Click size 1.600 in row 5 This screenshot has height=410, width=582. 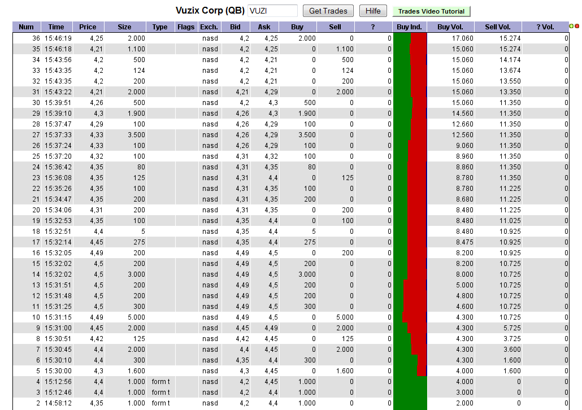136,372
